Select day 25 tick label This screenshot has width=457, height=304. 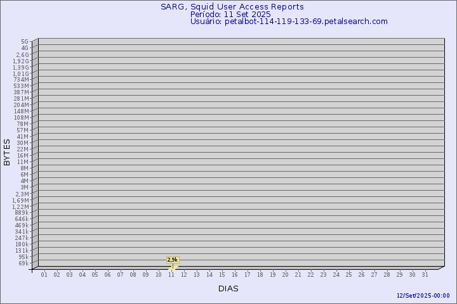click(348, 275)
